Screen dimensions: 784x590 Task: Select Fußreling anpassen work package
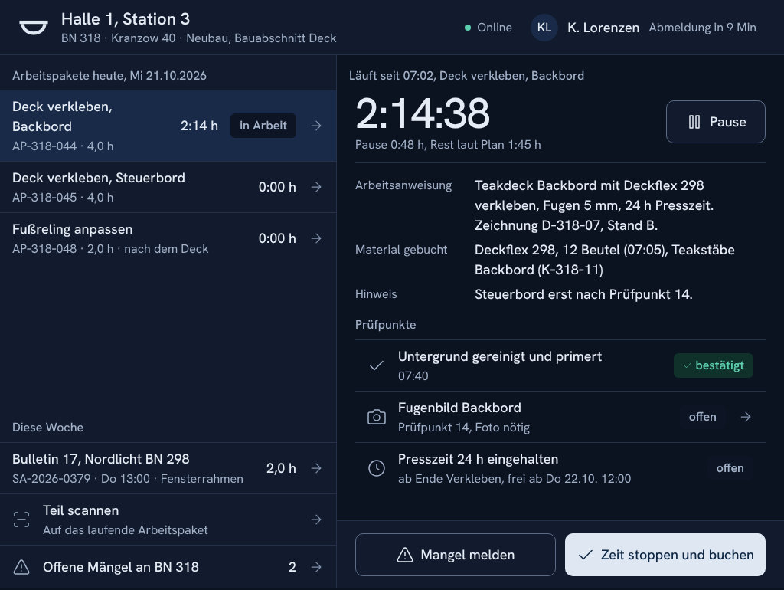click(168, 239)
